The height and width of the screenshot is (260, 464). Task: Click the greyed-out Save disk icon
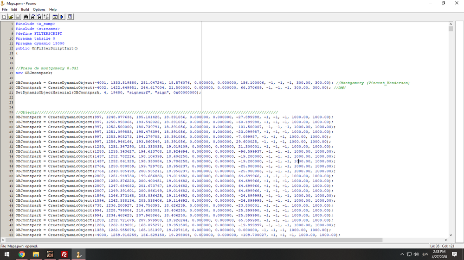(x=18, y=17)
